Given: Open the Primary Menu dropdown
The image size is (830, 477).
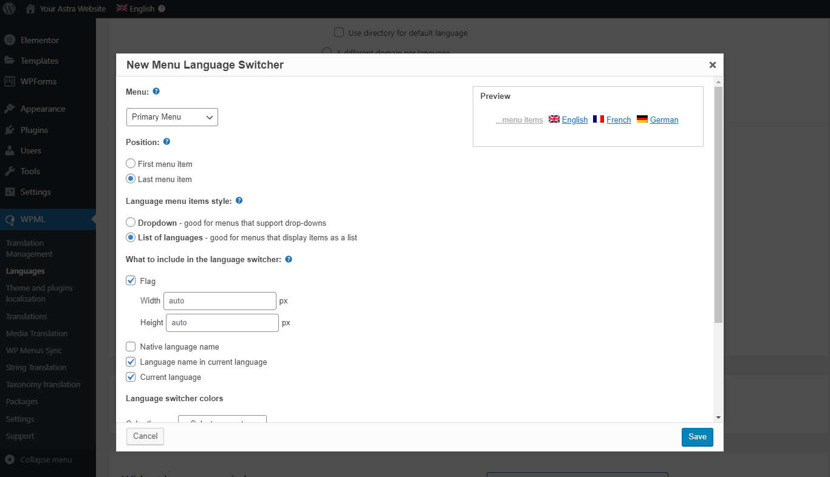Looking at the screenshot, I should tap(172, 117).
